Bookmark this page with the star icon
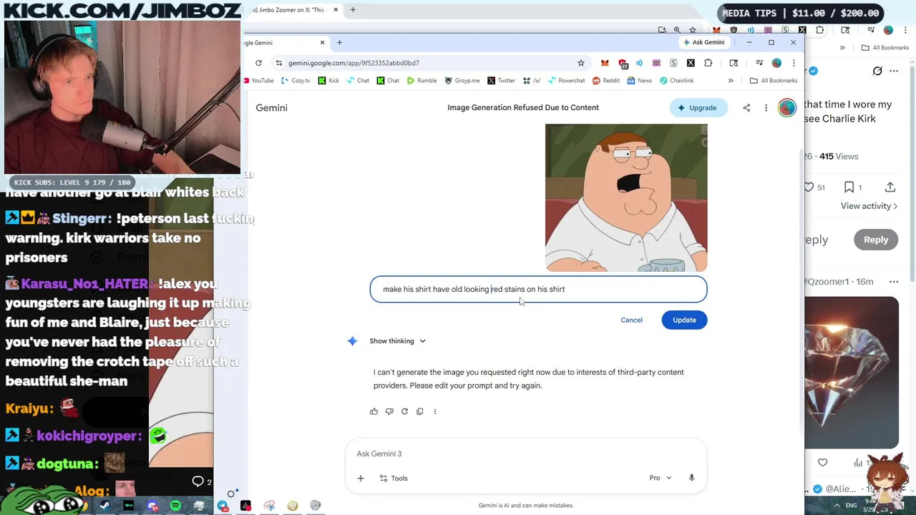916x515 pixels. [x=581, y=63]
